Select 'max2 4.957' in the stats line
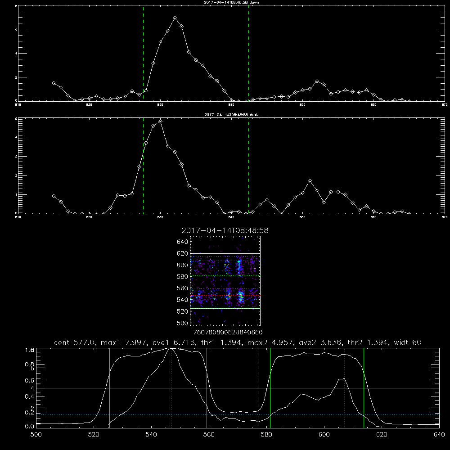The height and width of the screenshot is (450, 450). 271,342
